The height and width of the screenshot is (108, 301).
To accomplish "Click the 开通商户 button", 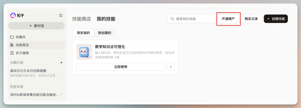I will pyautogui.click(x=228, y=19).
